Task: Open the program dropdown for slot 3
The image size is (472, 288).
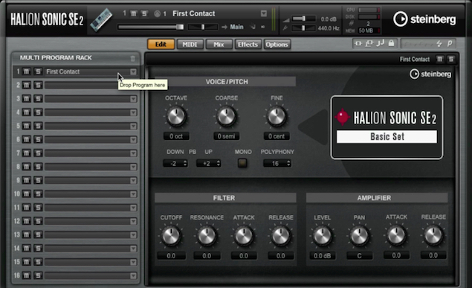Action: [x=133, y=99]
